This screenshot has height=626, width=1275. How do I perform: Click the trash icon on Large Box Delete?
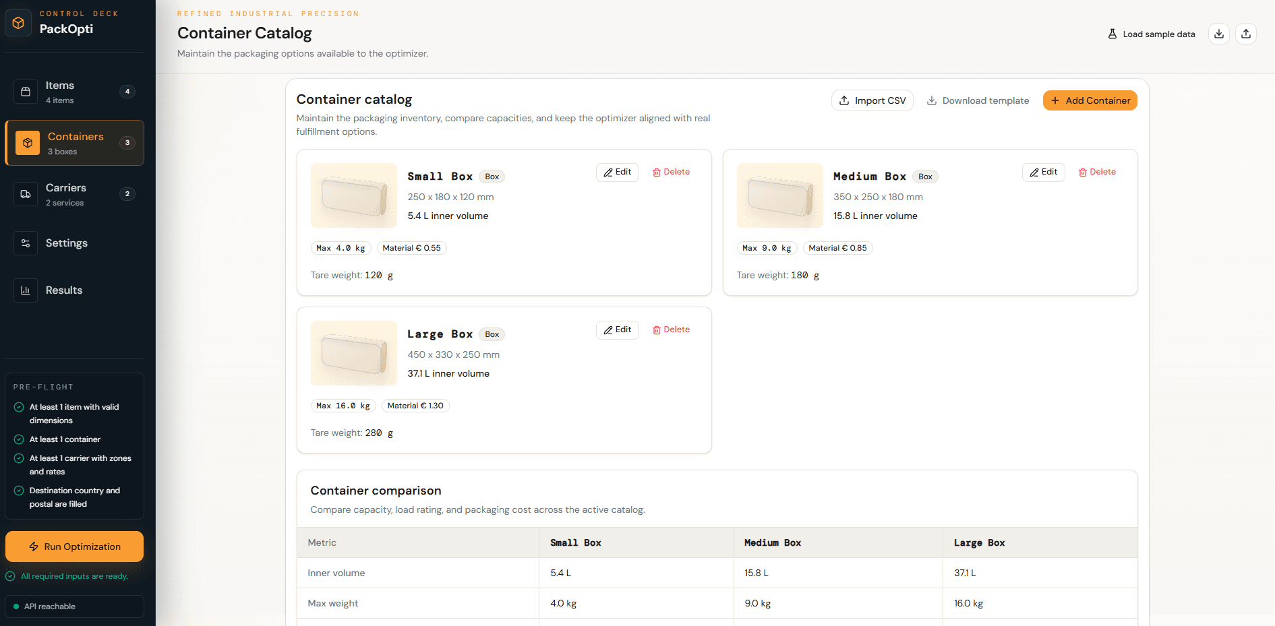click(x=657, y=330)
